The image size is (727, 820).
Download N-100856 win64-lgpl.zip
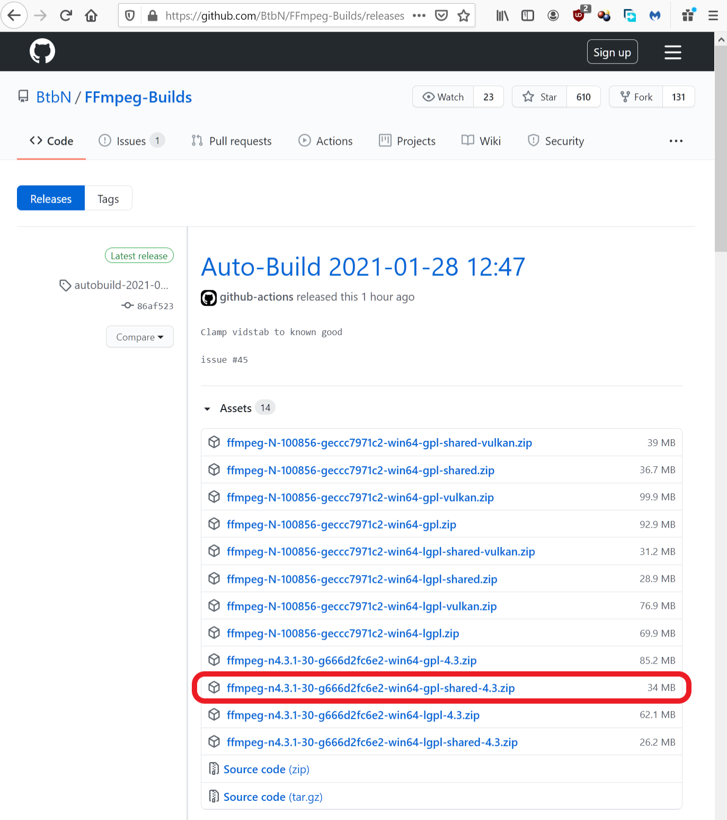tap(343, 633)
